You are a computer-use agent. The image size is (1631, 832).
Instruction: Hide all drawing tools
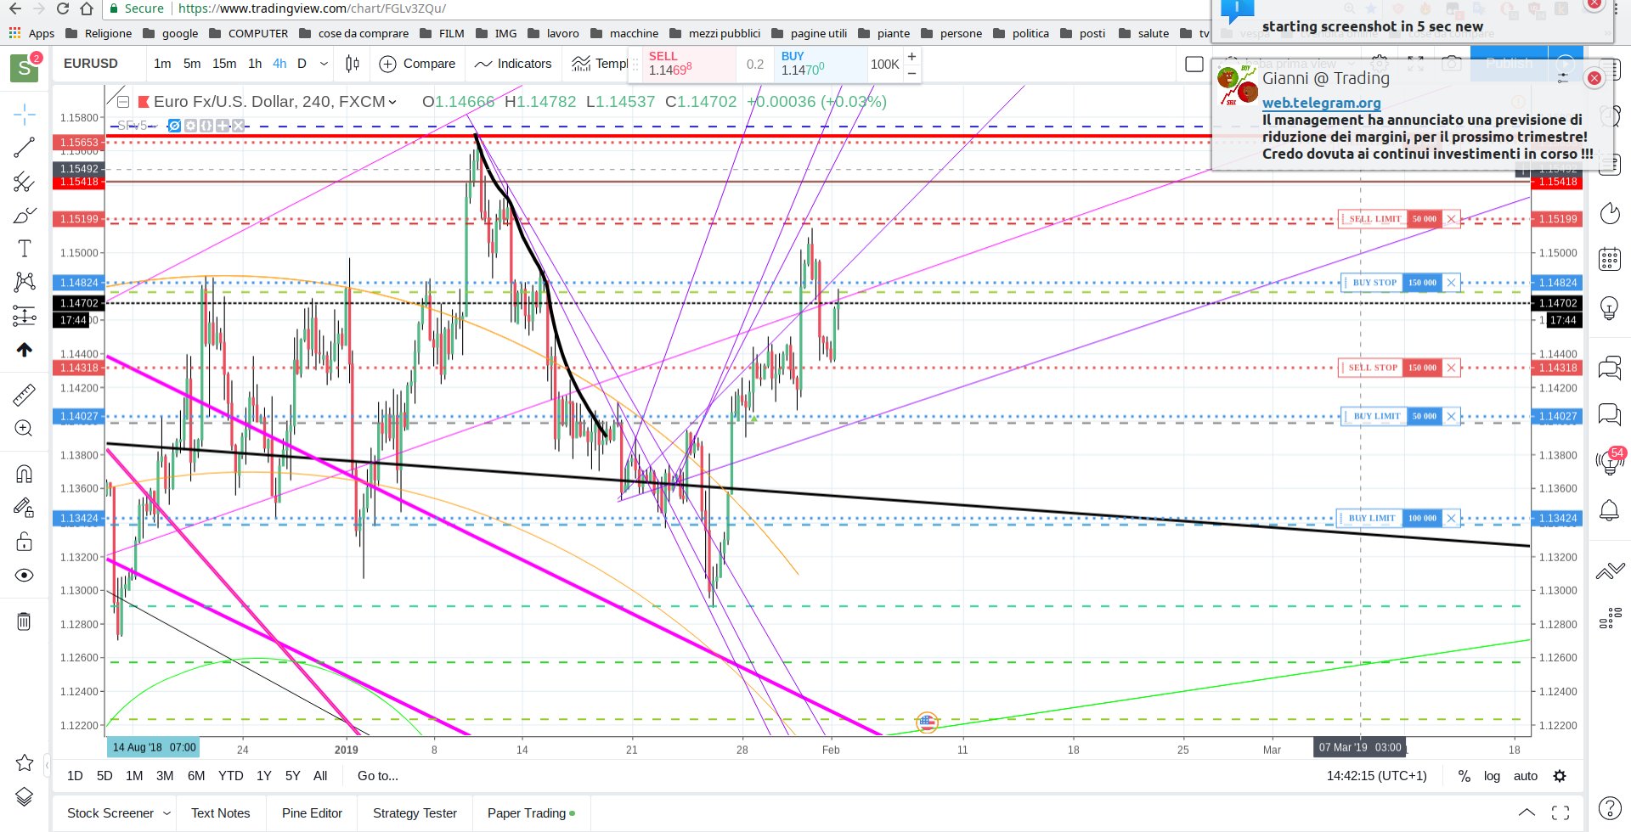(25, 576)
